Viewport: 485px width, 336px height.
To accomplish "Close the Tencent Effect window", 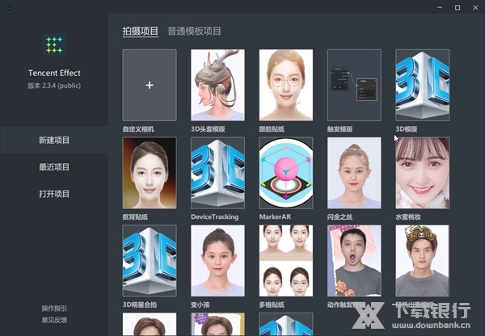I will pos(475,7).
